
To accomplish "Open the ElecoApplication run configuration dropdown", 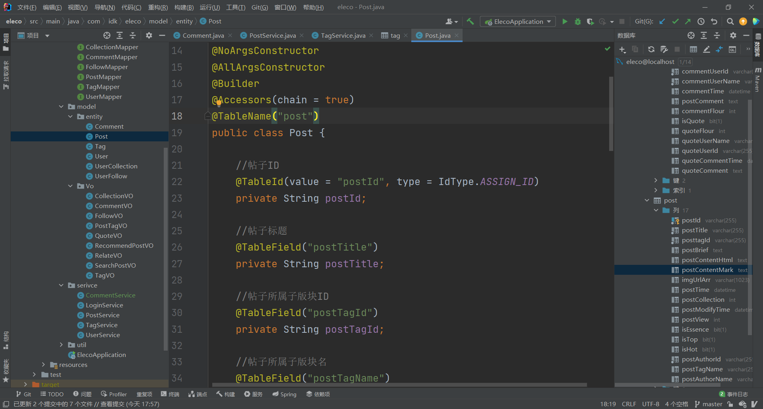I will [518, 21].
